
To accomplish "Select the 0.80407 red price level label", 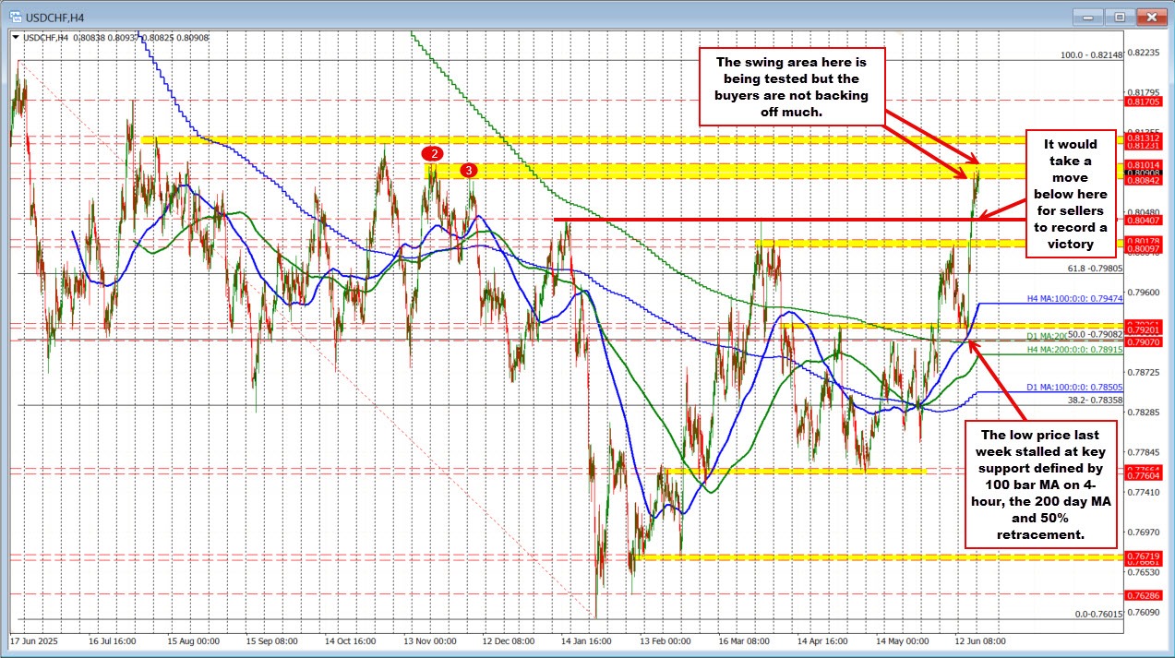I will [x=1142, y=220].
